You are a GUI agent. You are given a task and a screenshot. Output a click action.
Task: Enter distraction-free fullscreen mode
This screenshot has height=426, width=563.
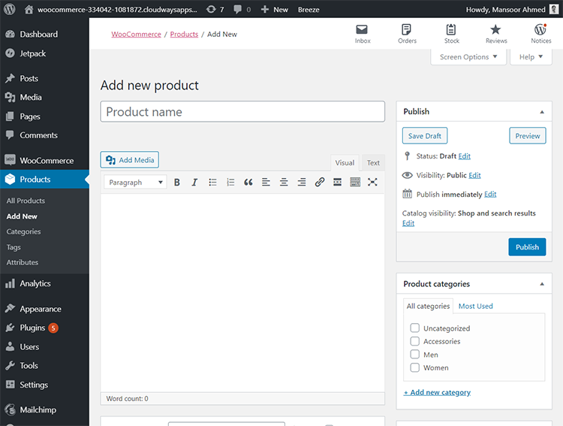[372, 183]
